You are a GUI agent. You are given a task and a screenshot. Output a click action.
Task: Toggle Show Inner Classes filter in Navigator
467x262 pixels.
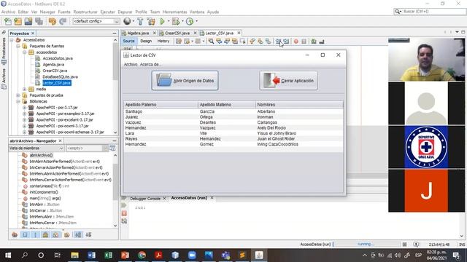(x=55, y=234)
